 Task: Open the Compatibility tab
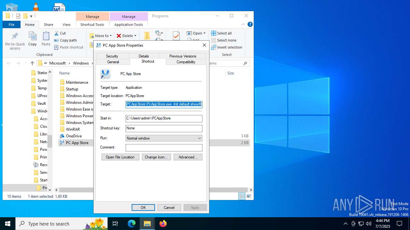point(186,62)
